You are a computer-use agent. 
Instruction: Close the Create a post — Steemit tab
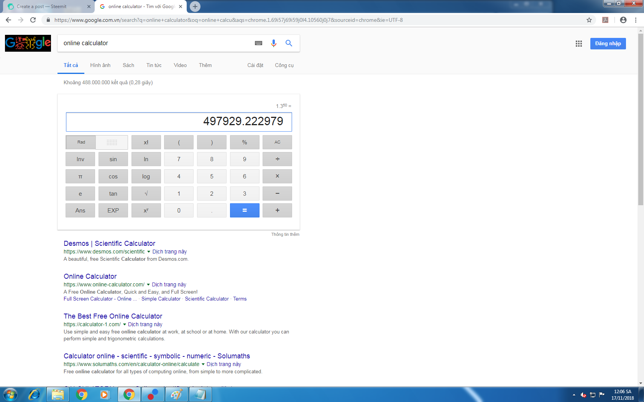point(89,7)
